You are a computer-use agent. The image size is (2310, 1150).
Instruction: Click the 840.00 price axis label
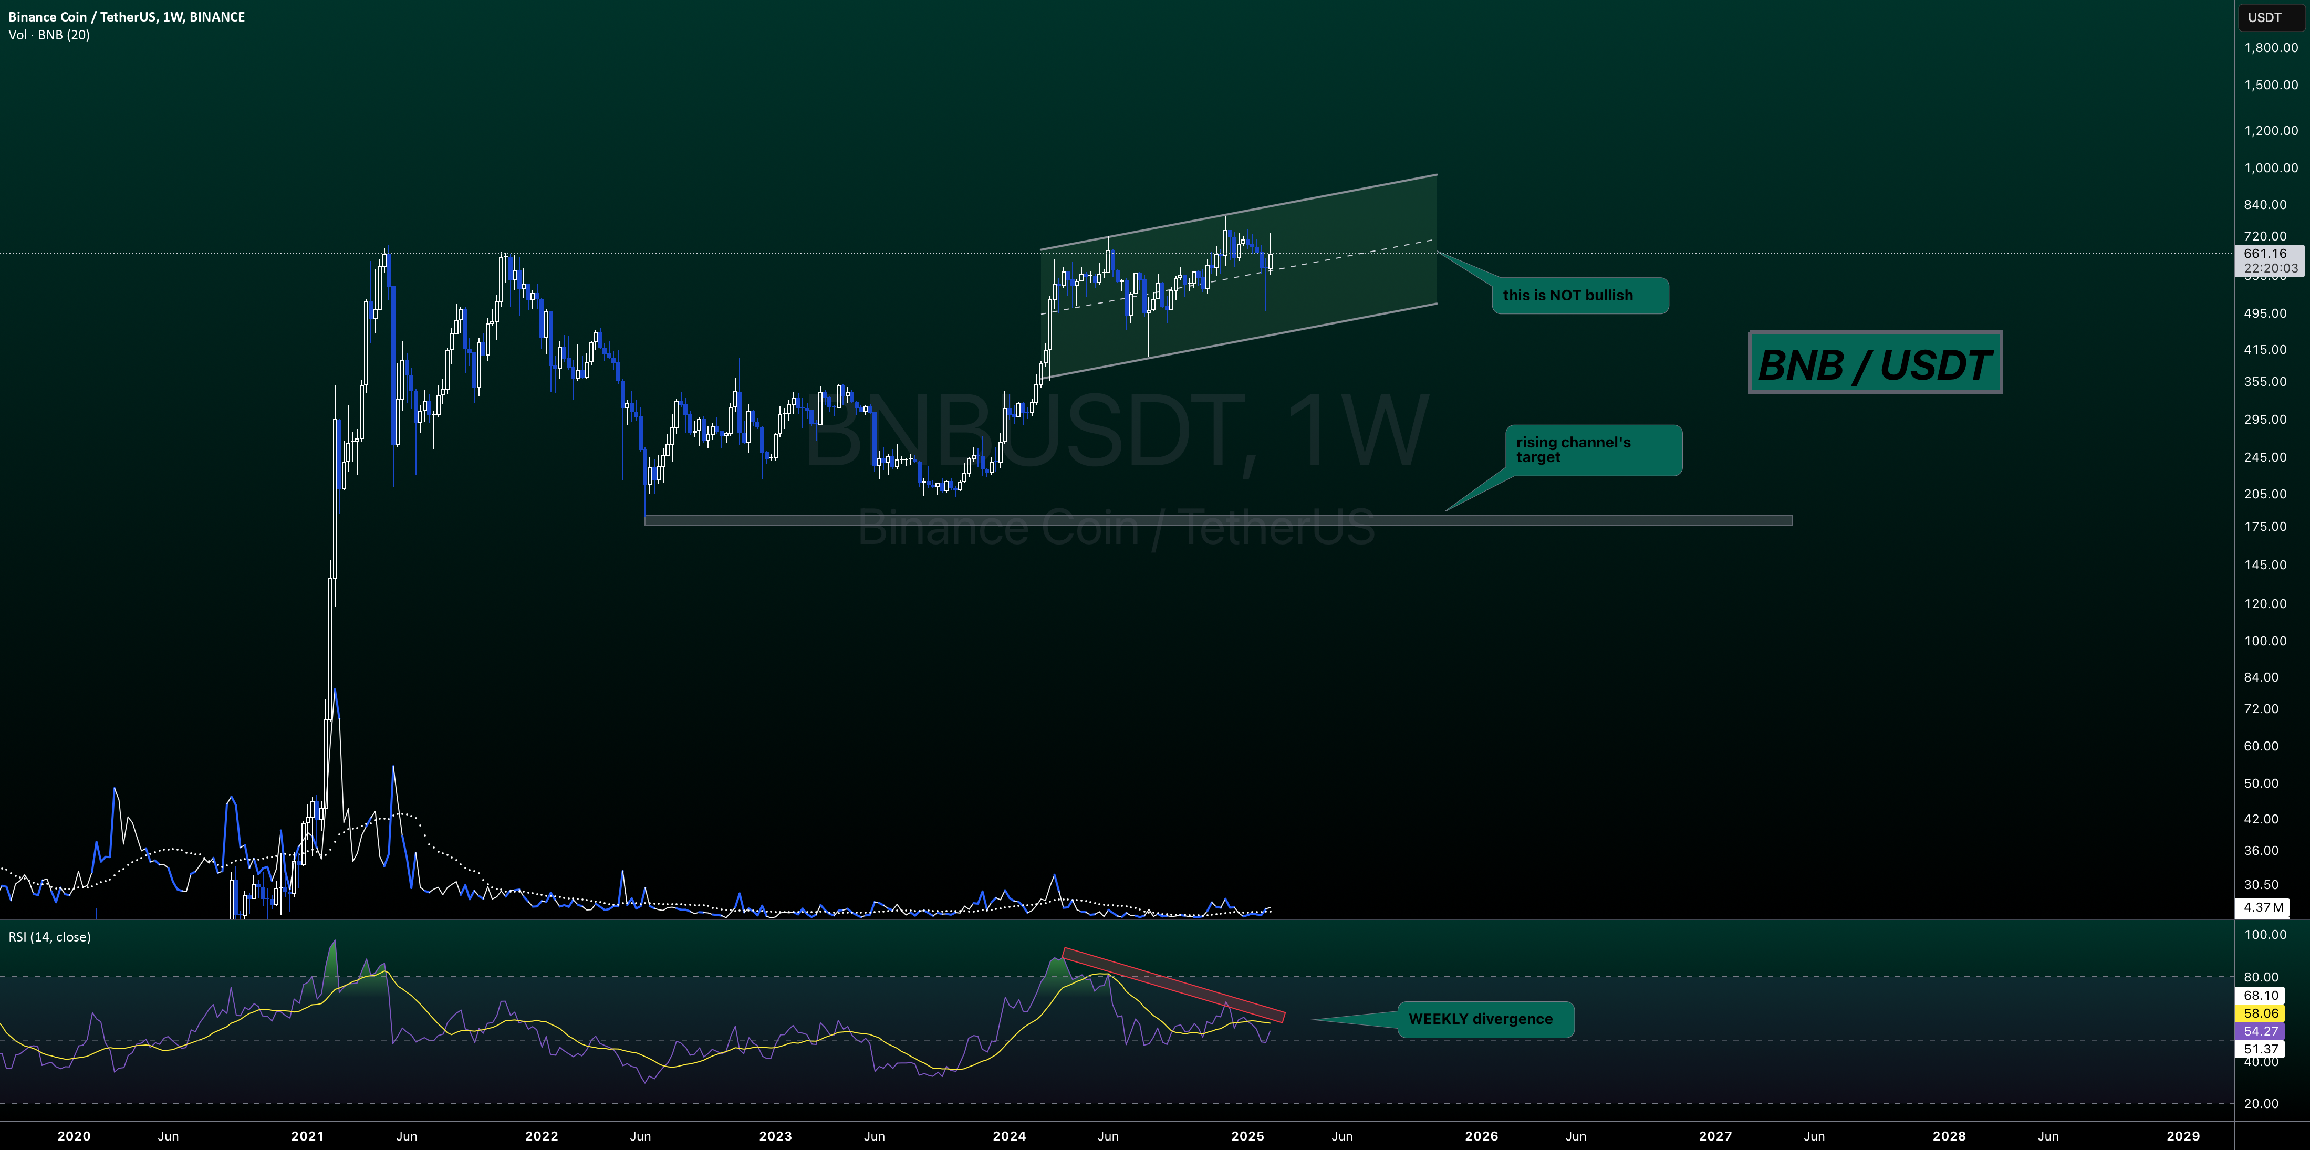[x=2265, y=204]
